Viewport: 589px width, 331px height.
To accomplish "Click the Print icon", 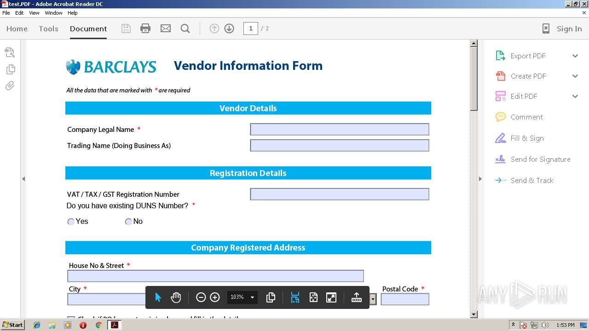I will pyautogui.click(x=145, y=29).
